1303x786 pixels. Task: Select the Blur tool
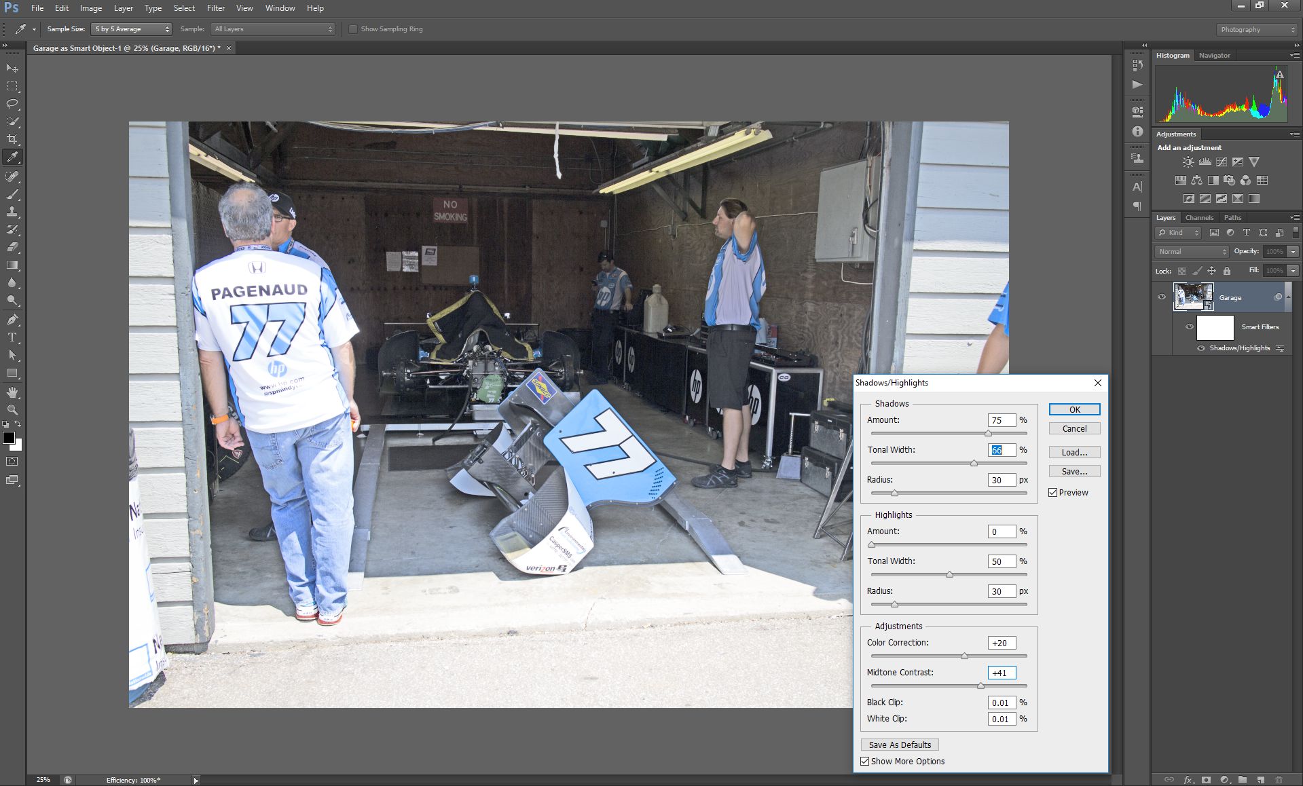pyautogui.click(x=12, y=282)
